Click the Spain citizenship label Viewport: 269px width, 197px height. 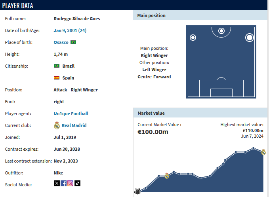68,78
